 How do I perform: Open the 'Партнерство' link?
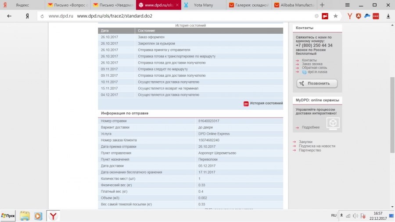310,150
